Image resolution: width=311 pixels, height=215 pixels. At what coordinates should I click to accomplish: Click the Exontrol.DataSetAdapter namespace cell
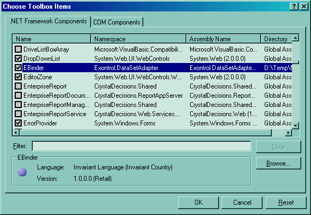point(126,68)
